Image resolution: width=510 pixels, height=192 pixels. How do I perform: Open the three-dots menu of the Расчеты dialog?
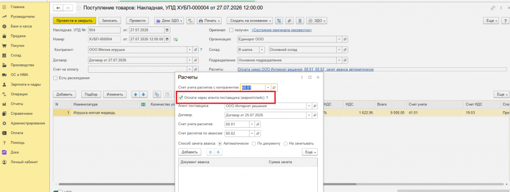tap(302, 77)
